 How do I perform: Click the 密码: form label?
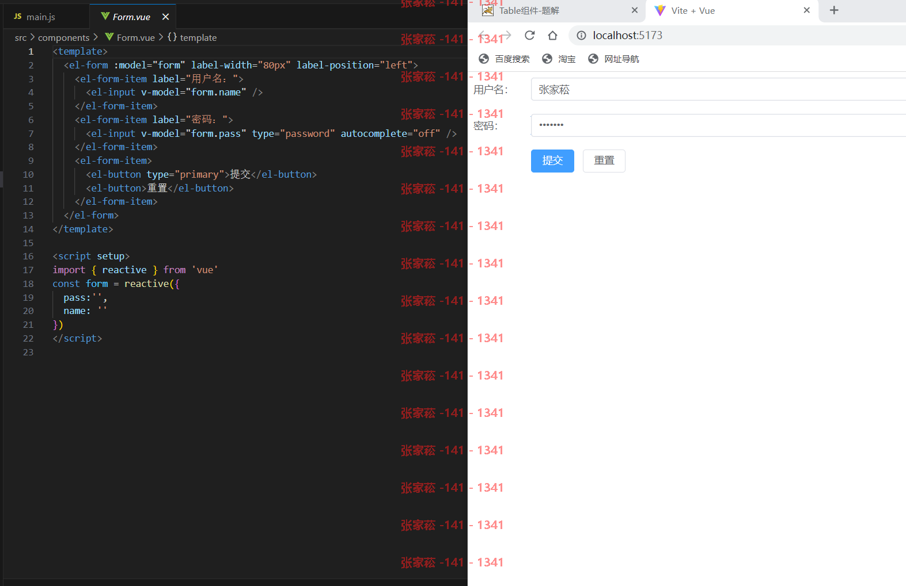coord(485,125)
